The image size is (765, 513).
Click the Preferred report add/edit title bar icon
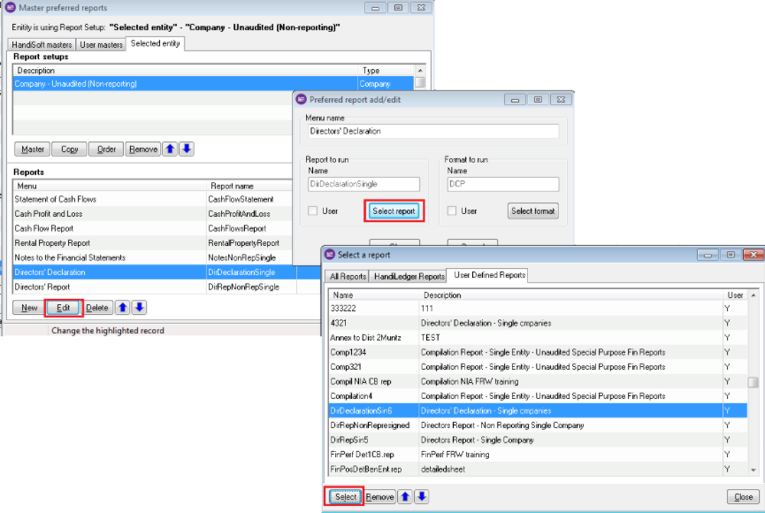click(x=302, y=99)
